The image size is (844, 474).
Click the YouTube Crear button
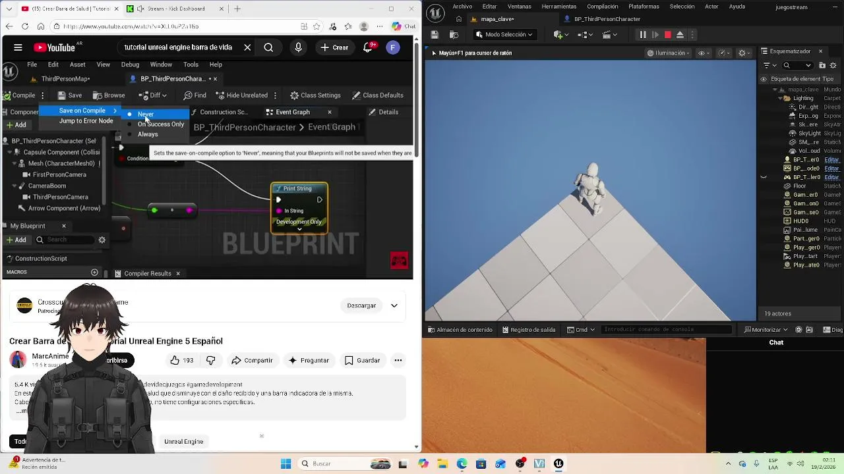(x=334, y=47)
